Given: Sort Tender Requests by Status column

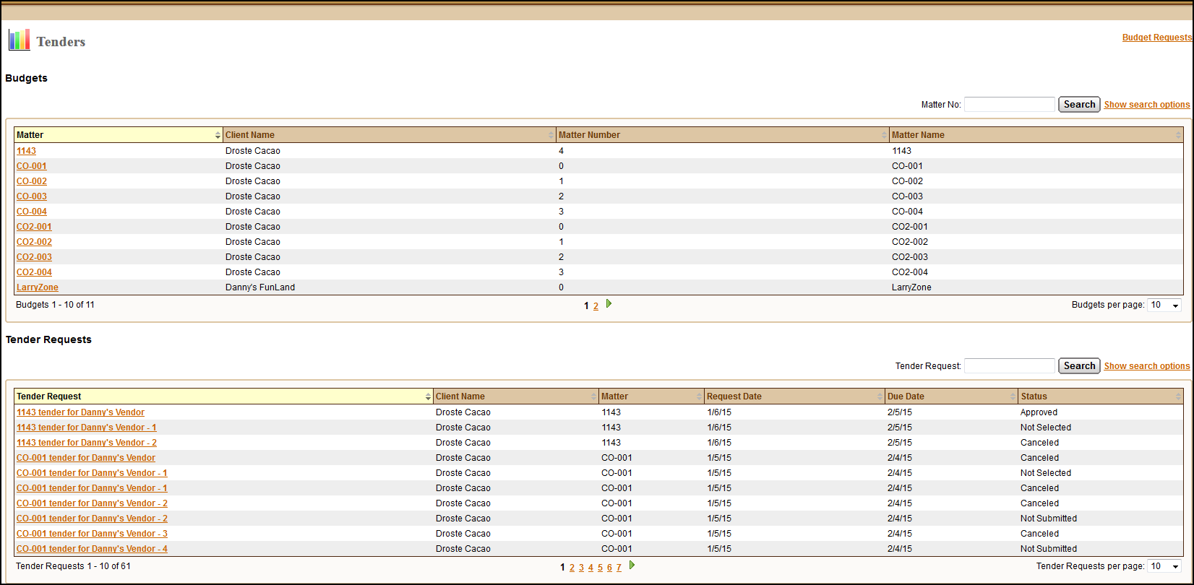Looking at the screenshot, I should click(1101, 396).
